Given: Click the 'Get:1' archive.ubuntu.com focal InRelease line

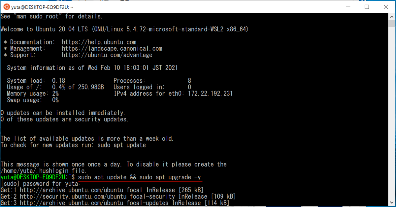Looking at the screenshot, I should point(102,190).
